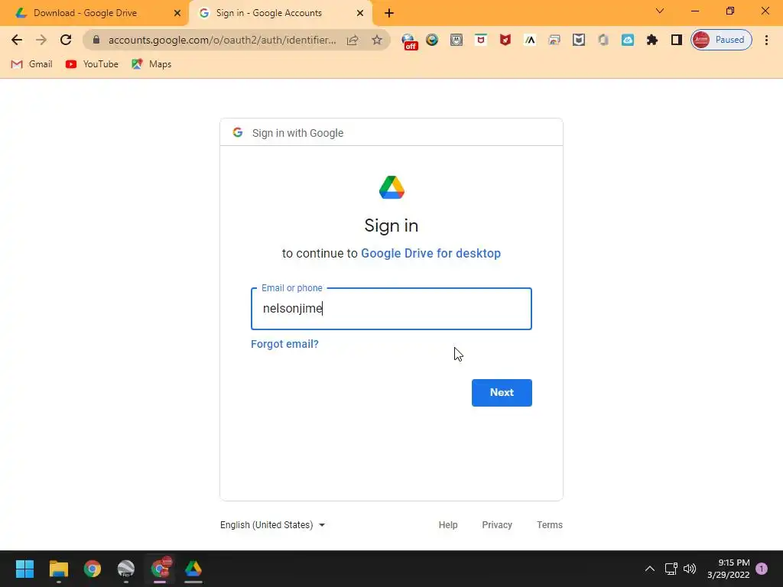Open Maps bookmark

[151, 64]
